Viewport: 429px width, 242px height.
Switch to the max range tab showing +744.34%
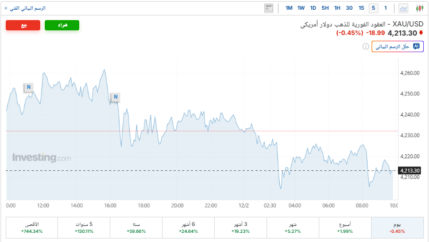[x=32, y=227]
